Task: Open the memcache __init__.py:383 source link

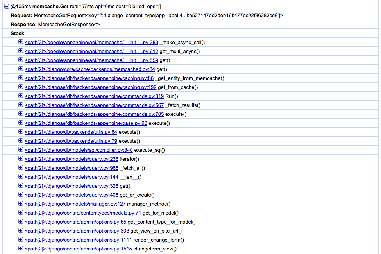Action: coord(91,43)
